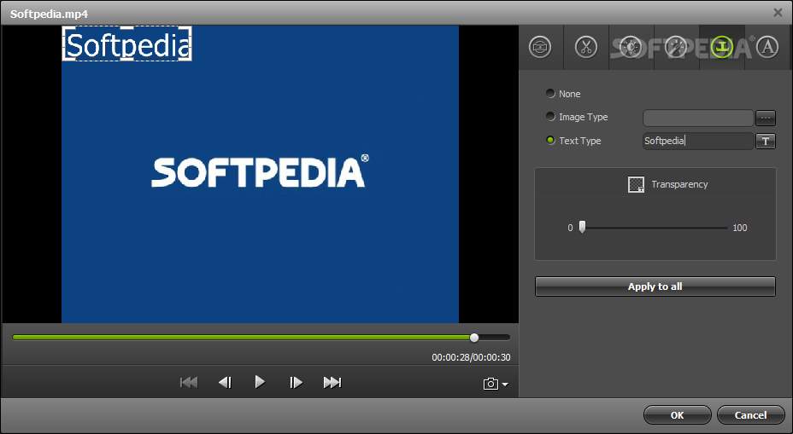
Task: Click Apply to all button
Action: pyautogui.click(x=655, y=286)
